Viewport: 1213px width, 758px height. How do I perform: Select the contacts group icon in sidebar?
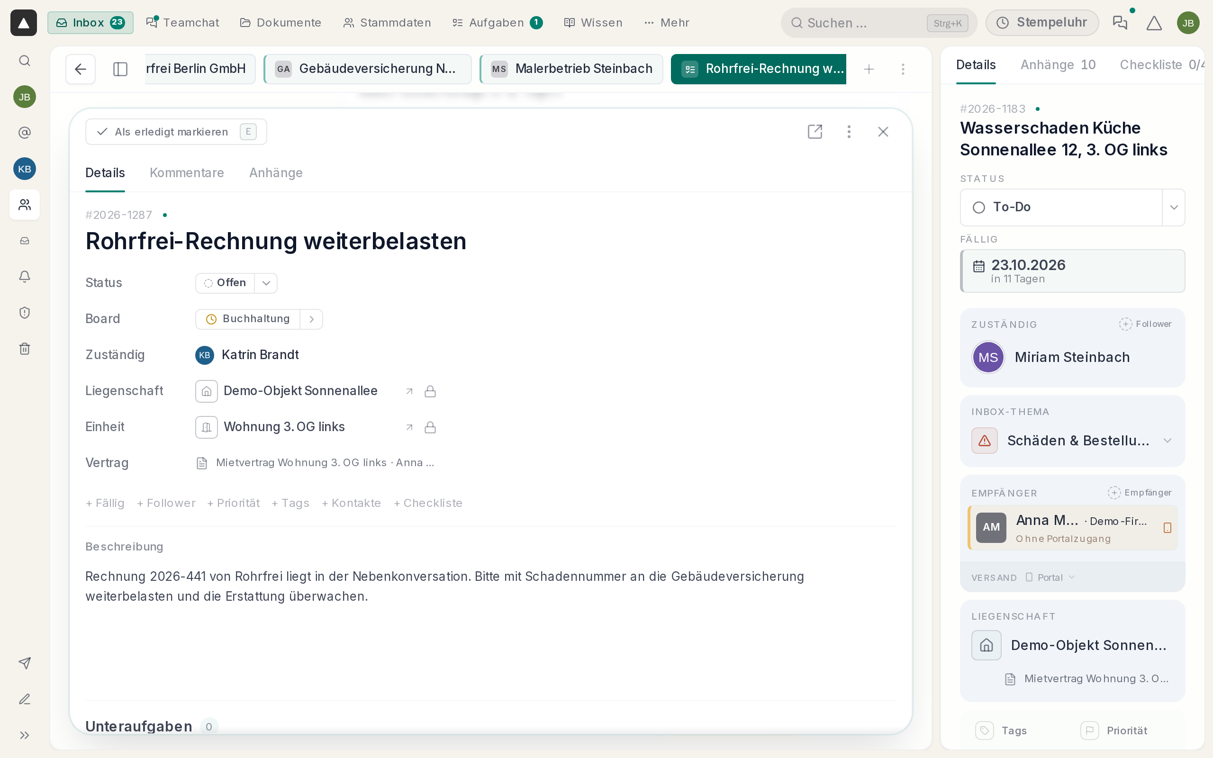(25, 205)
